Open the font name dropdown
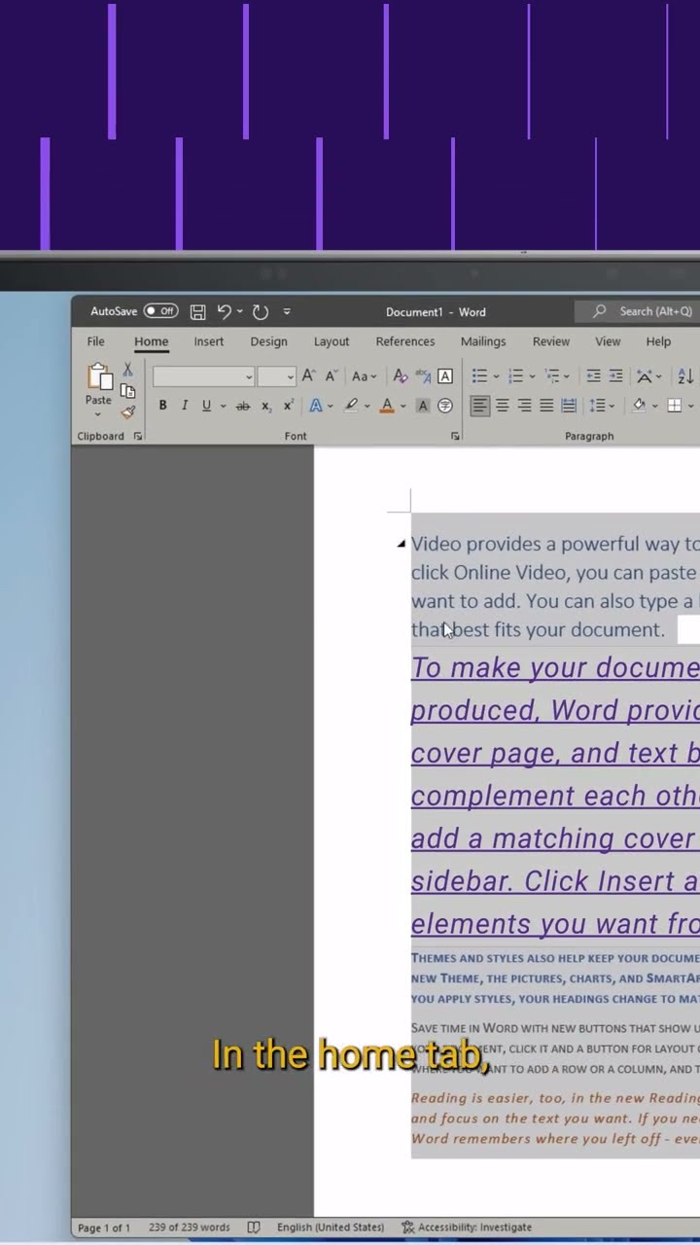 click(x=249, y=377)
